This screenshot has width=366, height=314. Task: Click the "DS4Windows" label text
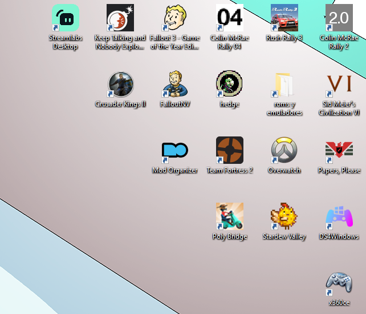point(339,236)
